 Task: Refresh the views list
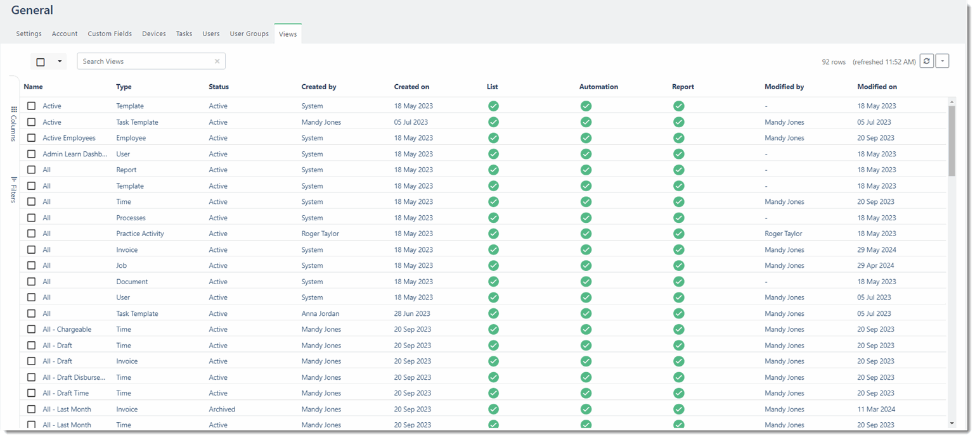[x=926, y=60]
